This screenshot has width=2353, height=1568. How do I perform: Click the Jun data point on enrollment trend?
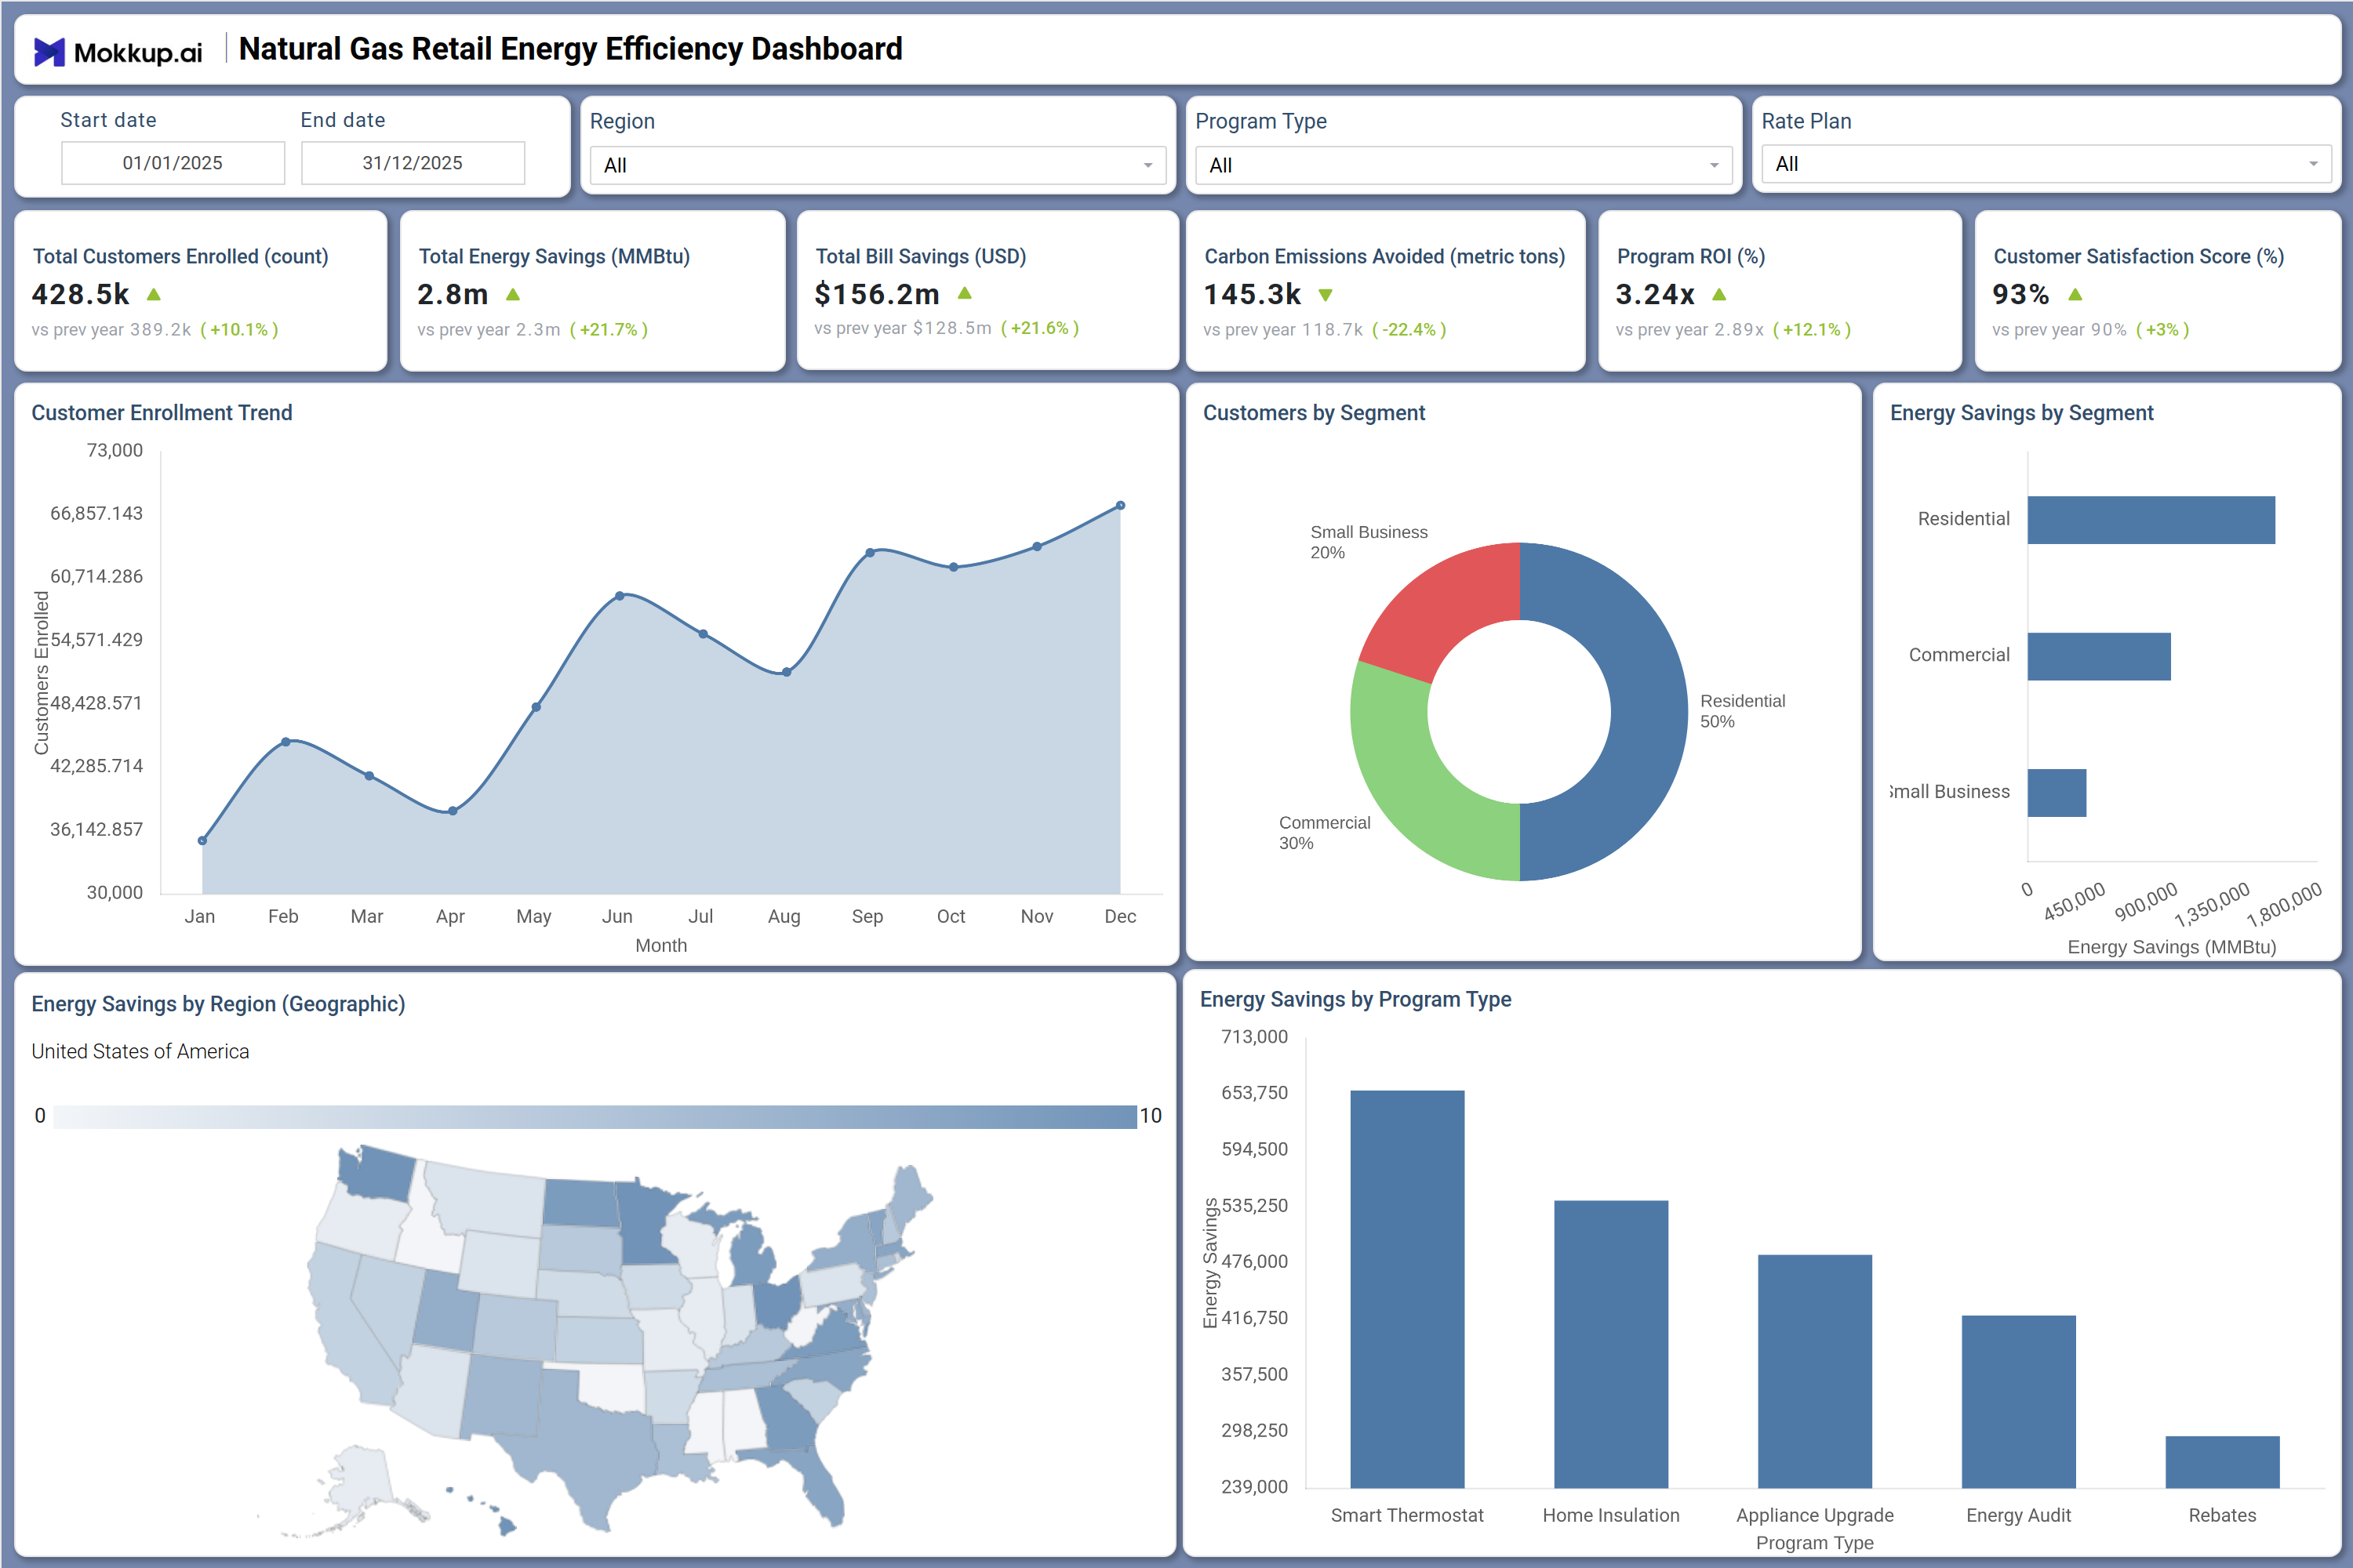pyautogui.click(x=620, y=596)
